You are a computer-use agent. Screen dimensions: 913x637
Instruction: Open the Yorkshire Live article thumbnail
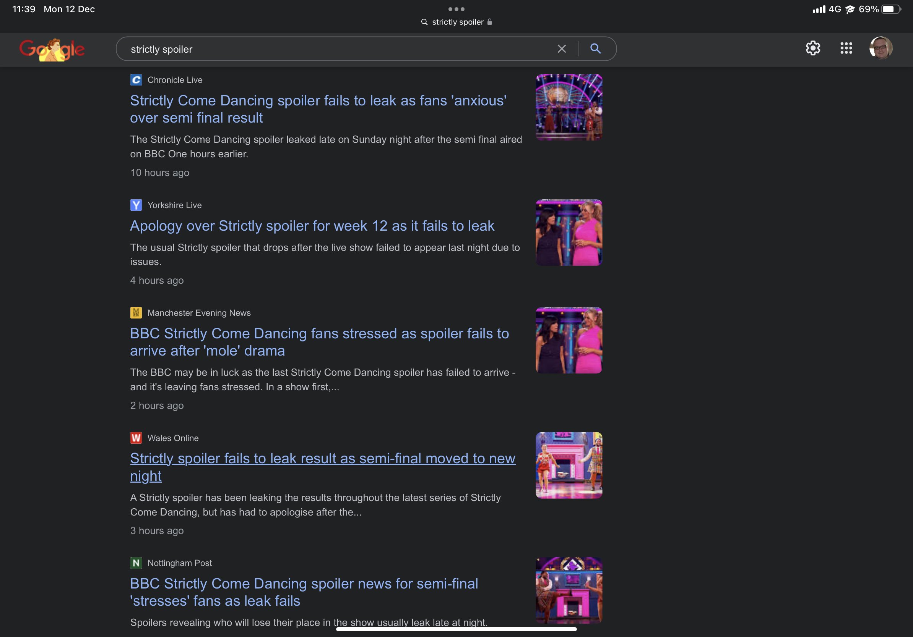[569, 232]
